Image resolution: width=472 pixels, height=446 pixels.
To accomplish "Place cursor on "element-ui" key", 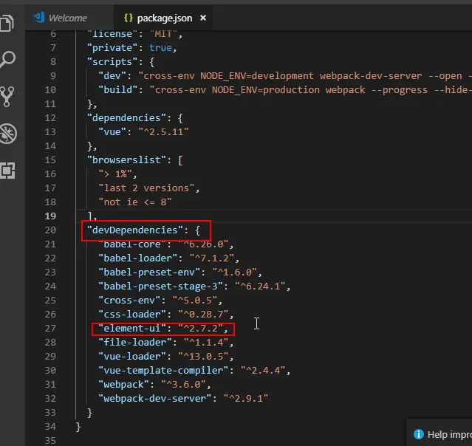I will [x=132, y=328].
